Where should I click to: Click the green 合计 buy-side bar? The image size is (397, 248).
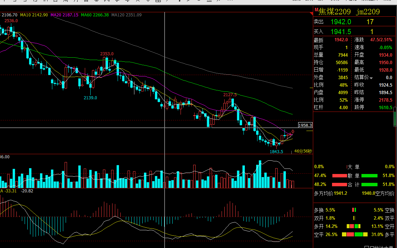click(x=369, y=184)
